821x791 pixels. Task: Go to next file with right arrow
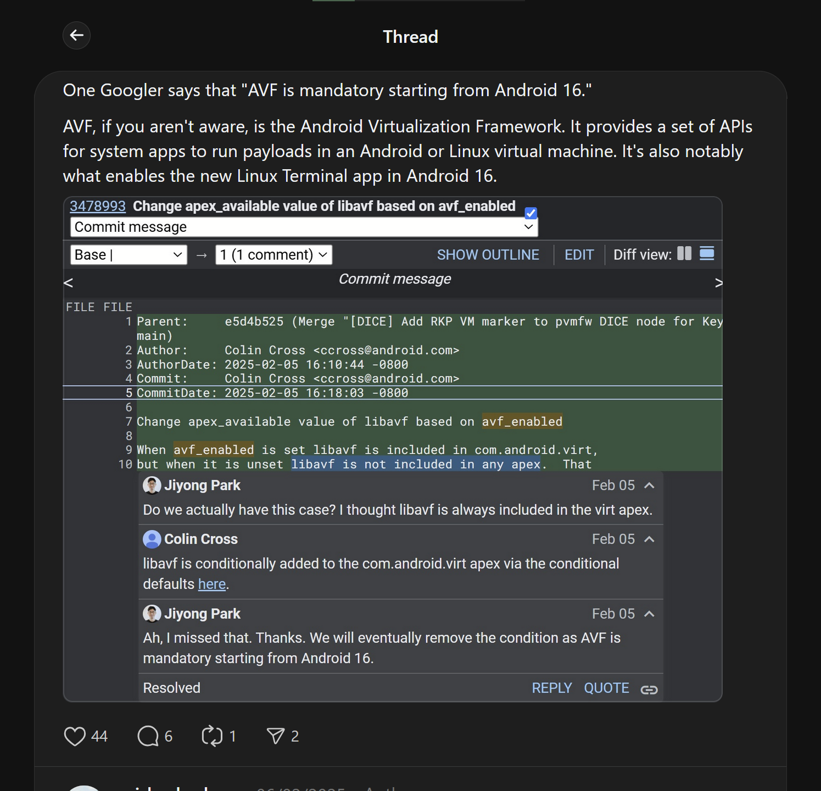click(718, 283)
